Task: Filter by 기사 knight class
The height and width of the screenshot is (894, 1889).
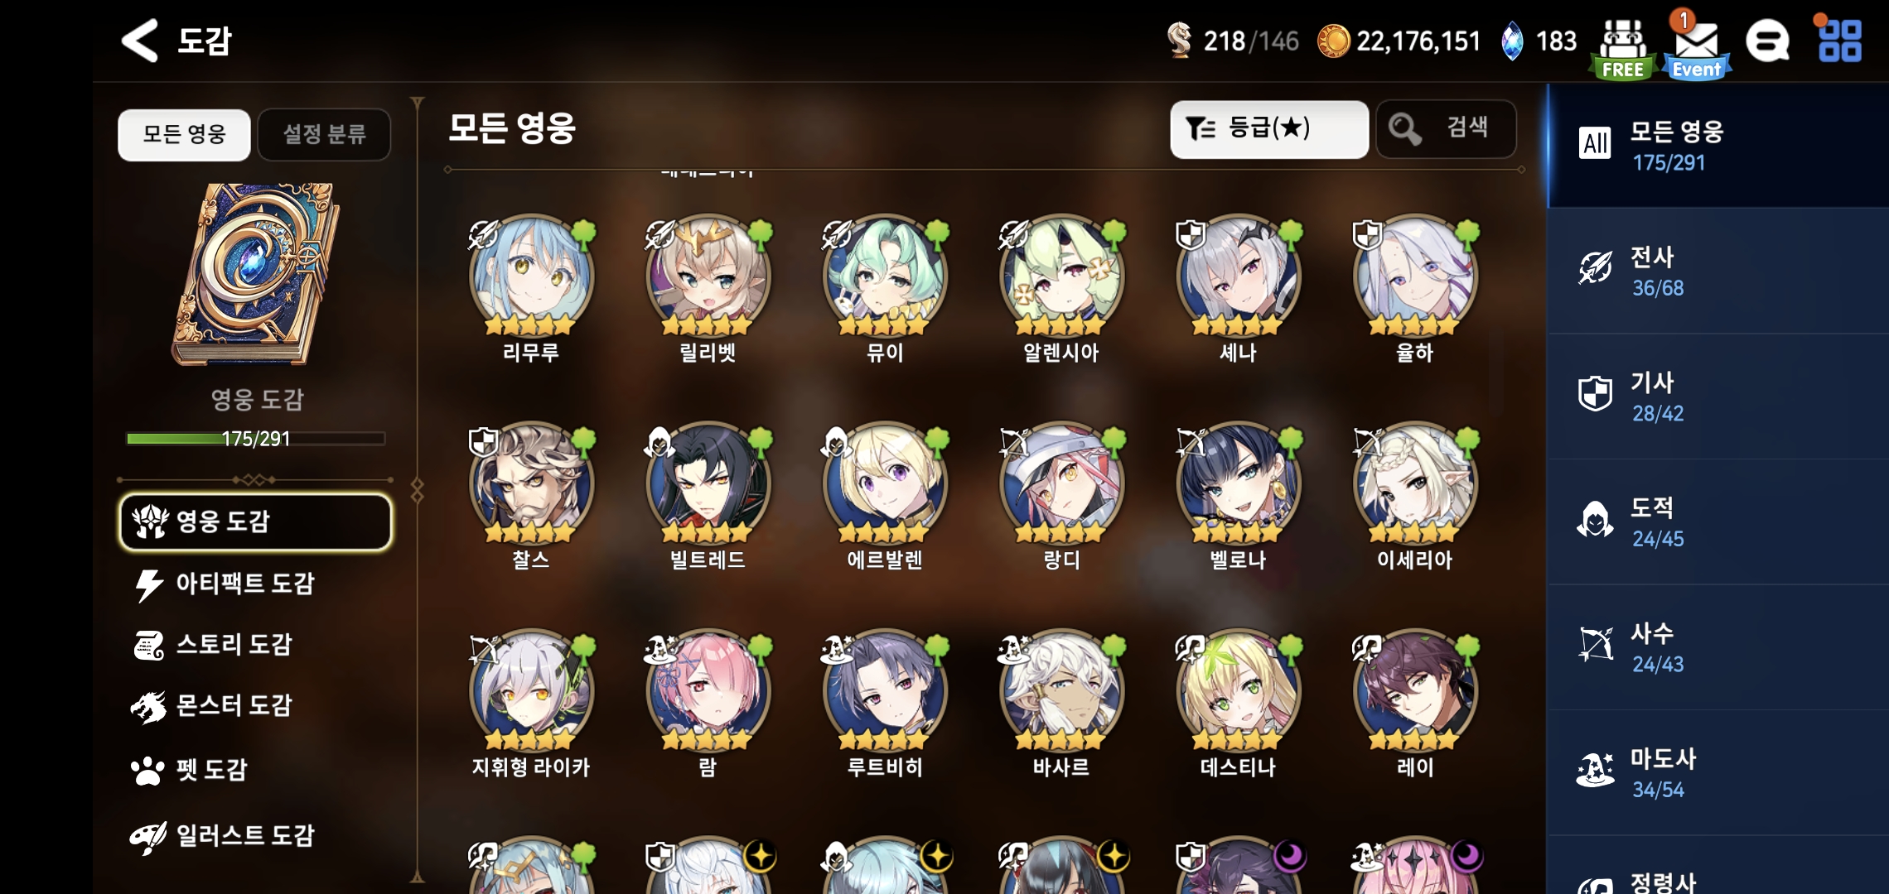Action: (x=1718, y=397)
